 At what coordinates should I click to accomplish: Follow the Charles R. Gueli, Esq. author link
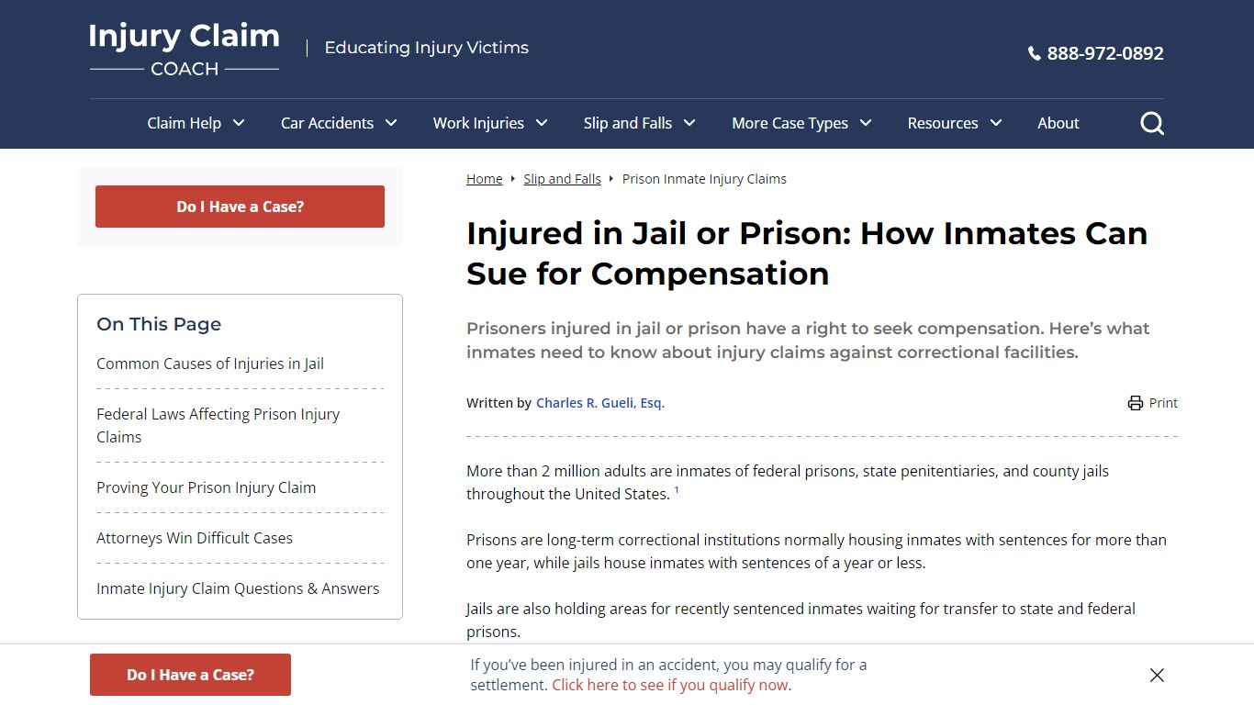pos(599,403)
